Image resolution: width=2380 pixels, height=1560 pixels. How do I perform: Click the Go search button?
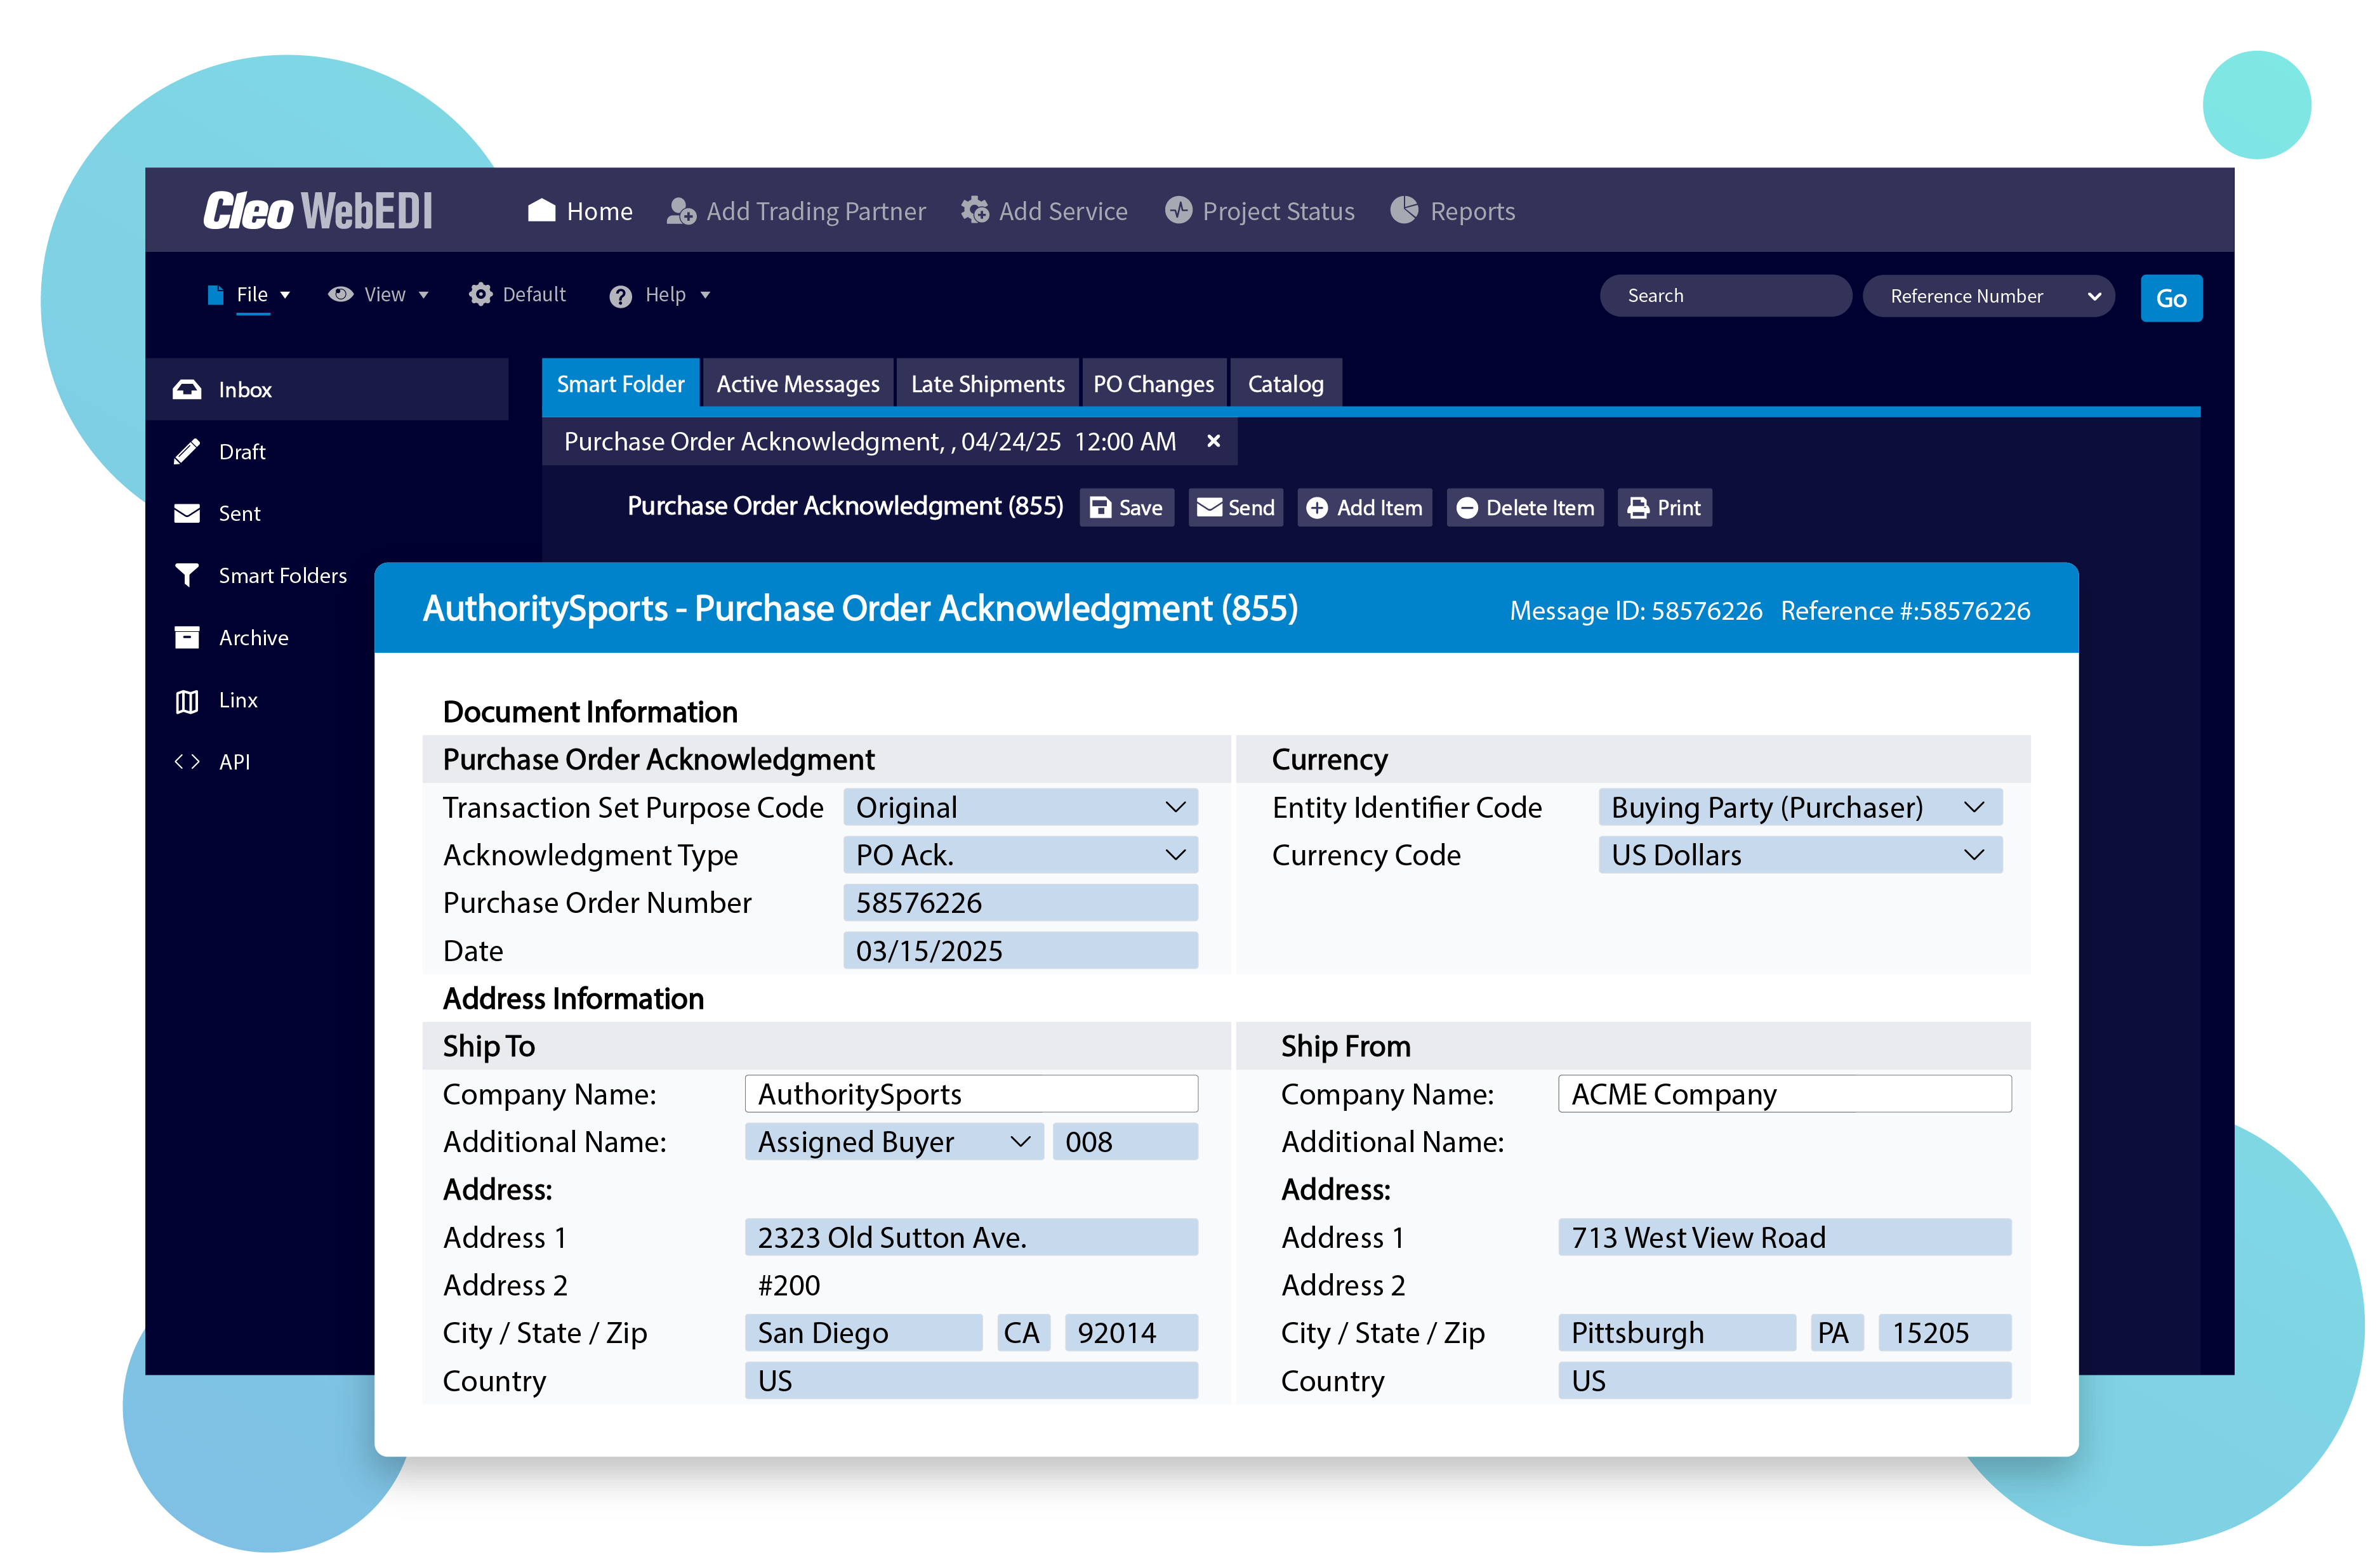(2170, 298)
